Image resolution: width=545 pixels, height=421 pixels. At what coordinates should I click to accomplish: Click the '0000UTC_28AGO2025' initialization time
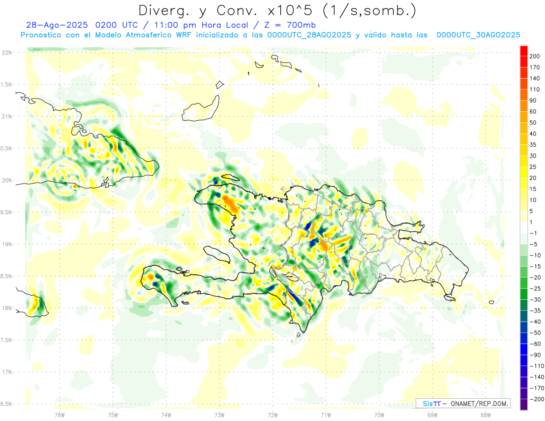309,35
